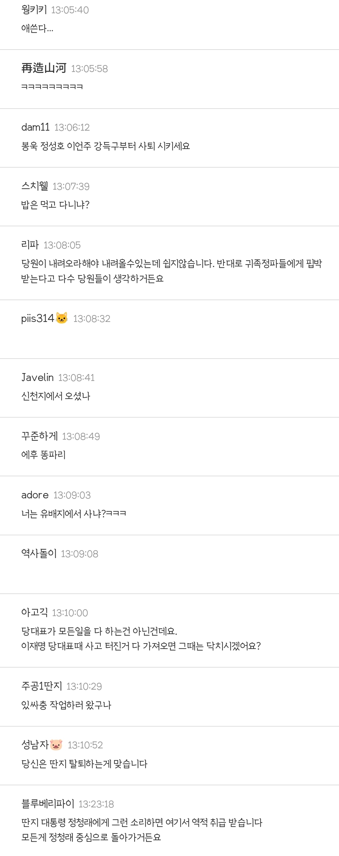
Task: Select username dam11
Action: (x=36, y=127)
